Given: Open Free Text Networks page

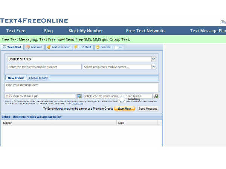Looking at the screenshot, I should (x=146, y=31).
